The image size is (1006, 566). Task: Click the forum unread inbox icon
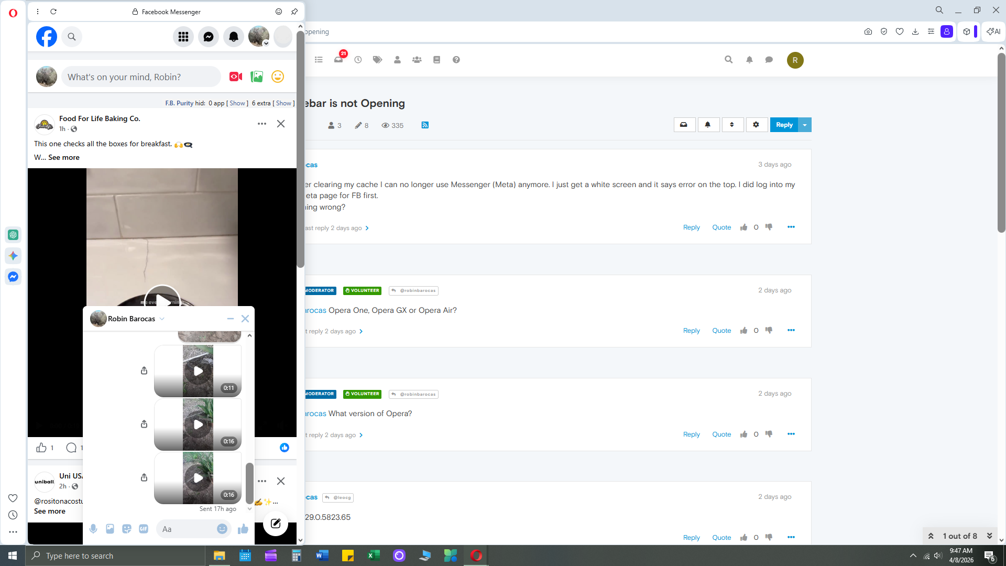click(338, 59)
